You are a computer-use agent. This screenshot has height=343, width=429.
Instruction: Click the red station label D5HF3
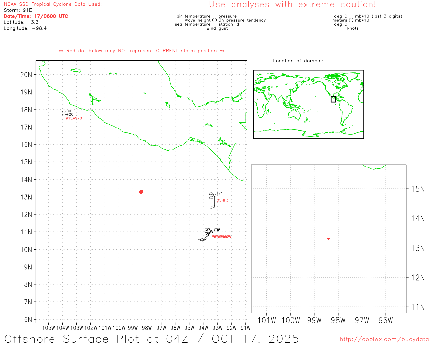tap(222, 200)
